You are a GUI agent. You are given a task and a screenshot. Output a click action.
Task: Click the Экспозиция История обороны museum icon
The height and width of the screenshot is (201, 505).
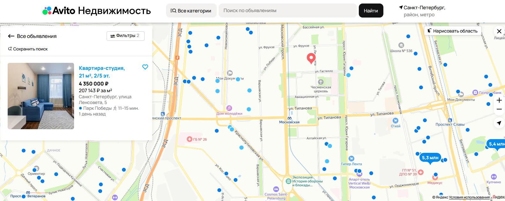(289, 181)
